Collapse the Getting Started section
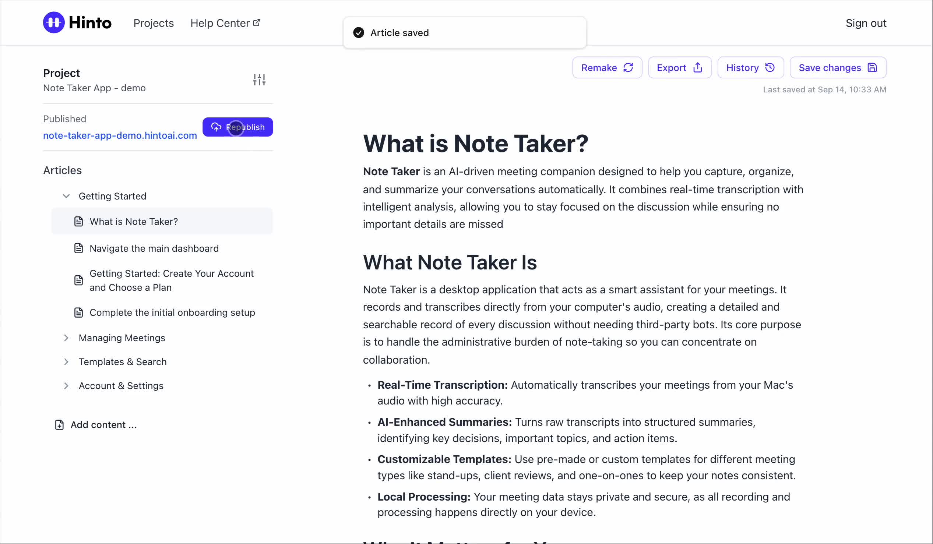933x544 pixels. click(x=66, y=196)
